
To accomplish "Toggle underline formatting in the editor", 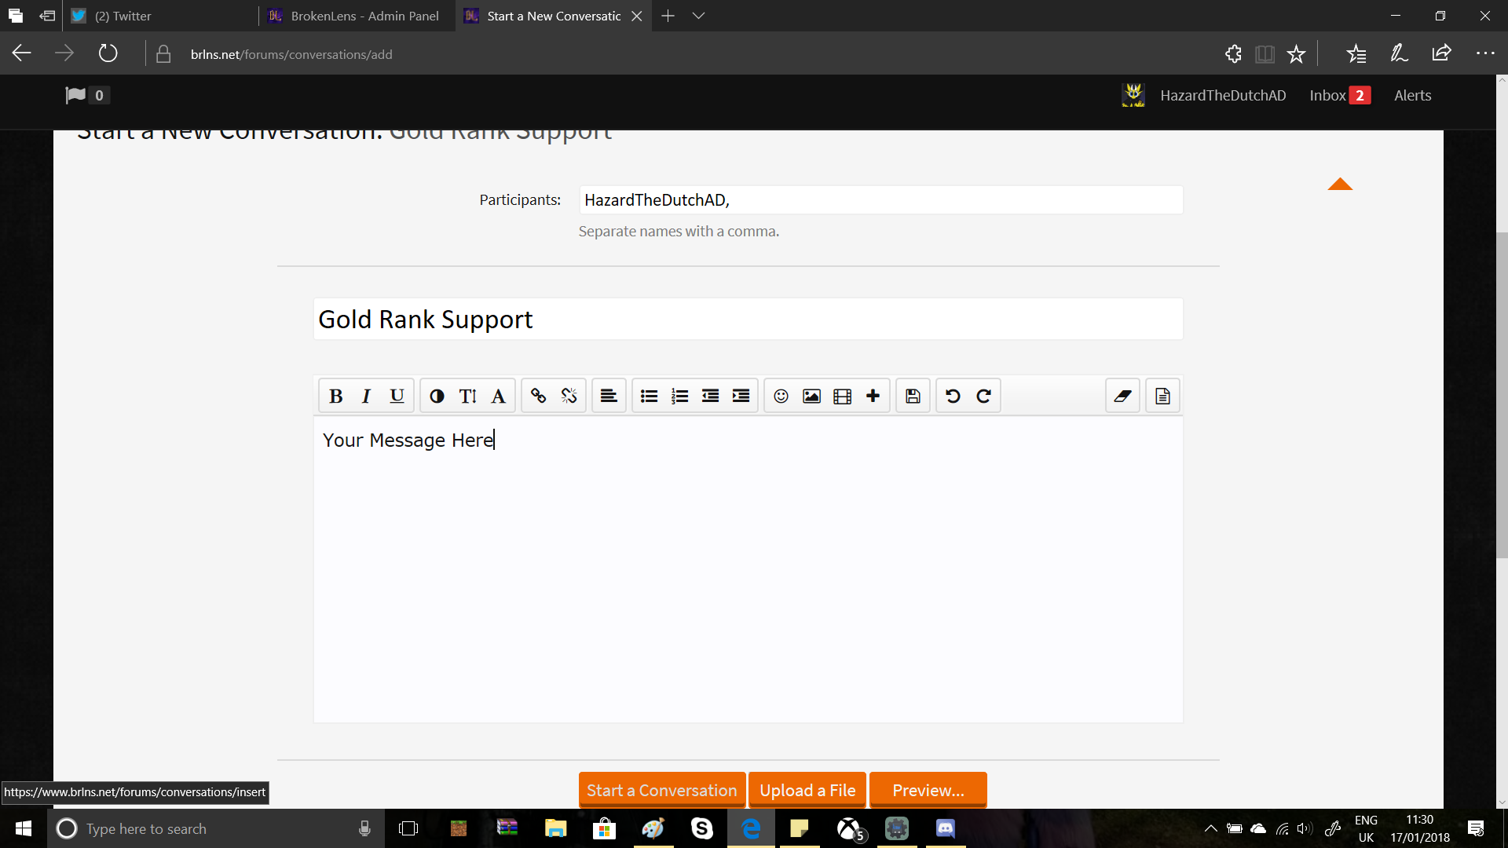I will click(397, 396).
